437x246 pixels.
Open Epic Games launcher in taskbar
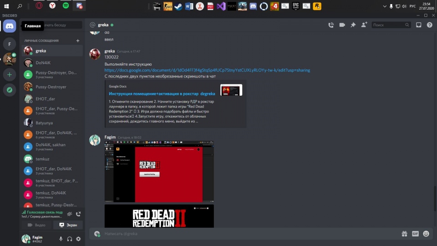(296, 6)
